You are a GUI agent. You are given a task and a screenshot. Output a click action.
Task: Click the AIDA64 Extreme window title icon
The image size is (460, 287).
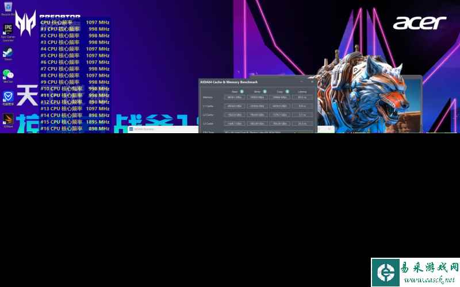click(131, 129)
